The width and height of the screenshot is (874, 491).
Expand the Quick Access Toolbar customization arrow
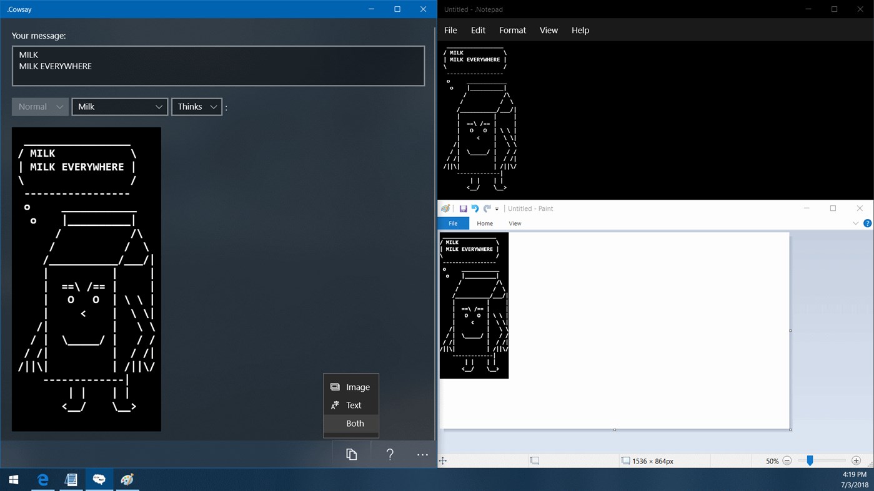pyautogui.click(x=496, y=208)
